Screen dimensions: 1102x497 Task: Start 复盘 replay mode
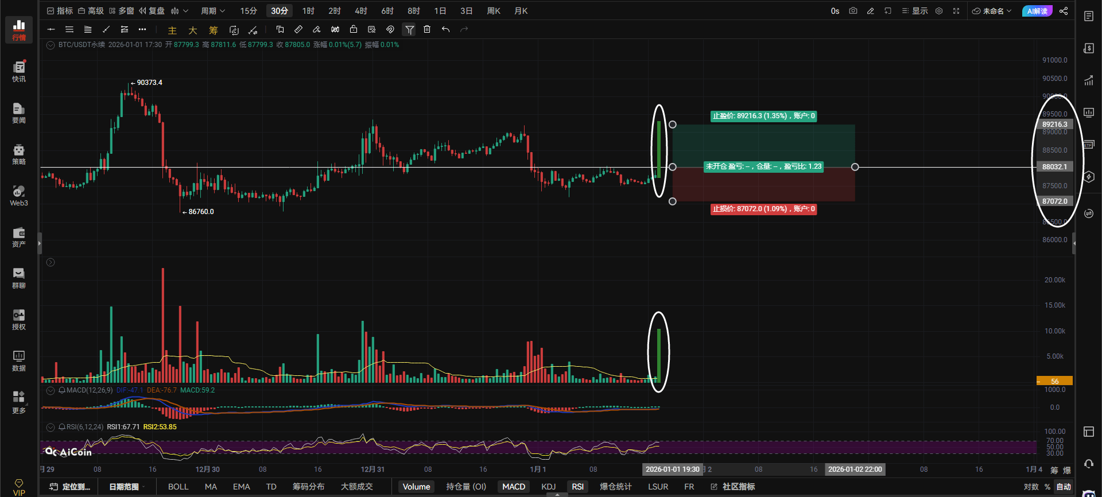pyautogui.click(x=152, y=11)
